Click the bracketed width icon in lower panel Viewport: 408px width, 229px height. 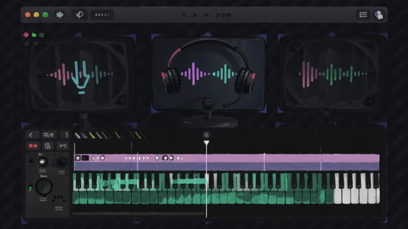click(63, 146)
